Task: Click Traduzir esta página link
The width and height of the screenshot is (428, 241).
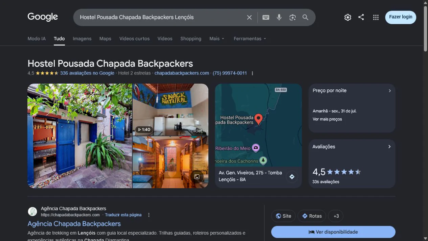Action: point(123,215)
